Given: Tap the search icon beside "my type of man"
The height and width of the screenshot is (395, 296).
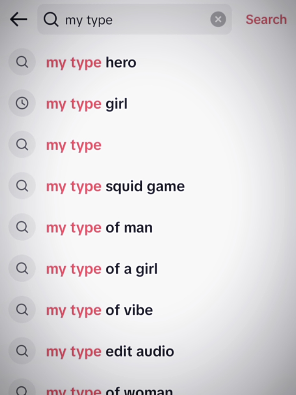Looking at the screenshot, I should pyautogui.click(x=22, y=227).
